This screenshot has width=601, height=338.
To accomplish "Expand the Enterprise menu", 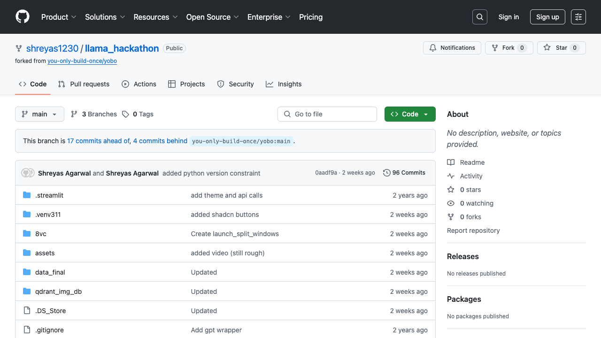I will click(269, 17).
